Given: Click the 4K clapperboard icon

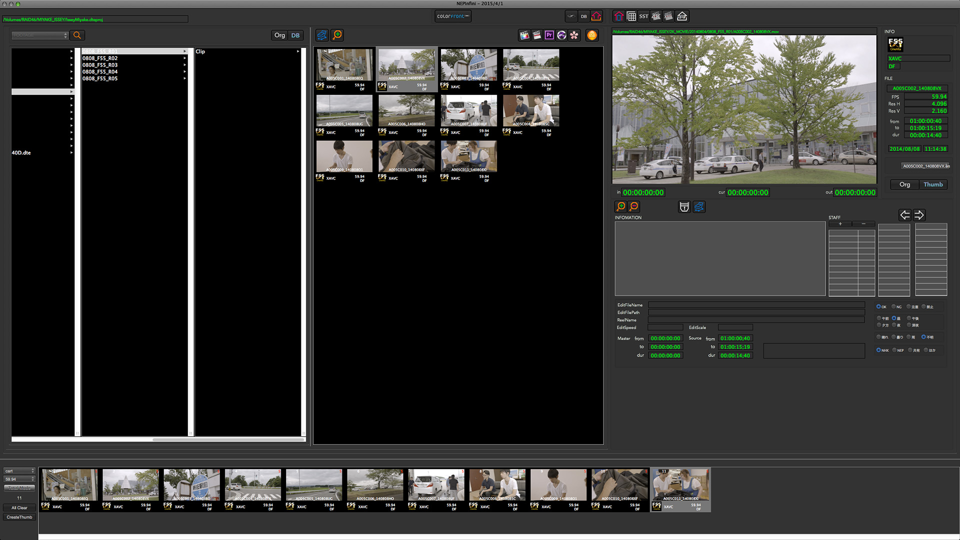Looking at the screenshot, I should point(656,16).
